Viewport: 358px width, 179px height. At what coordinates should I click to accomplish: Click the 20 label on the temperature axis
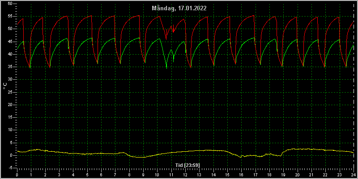pos(10,105)
